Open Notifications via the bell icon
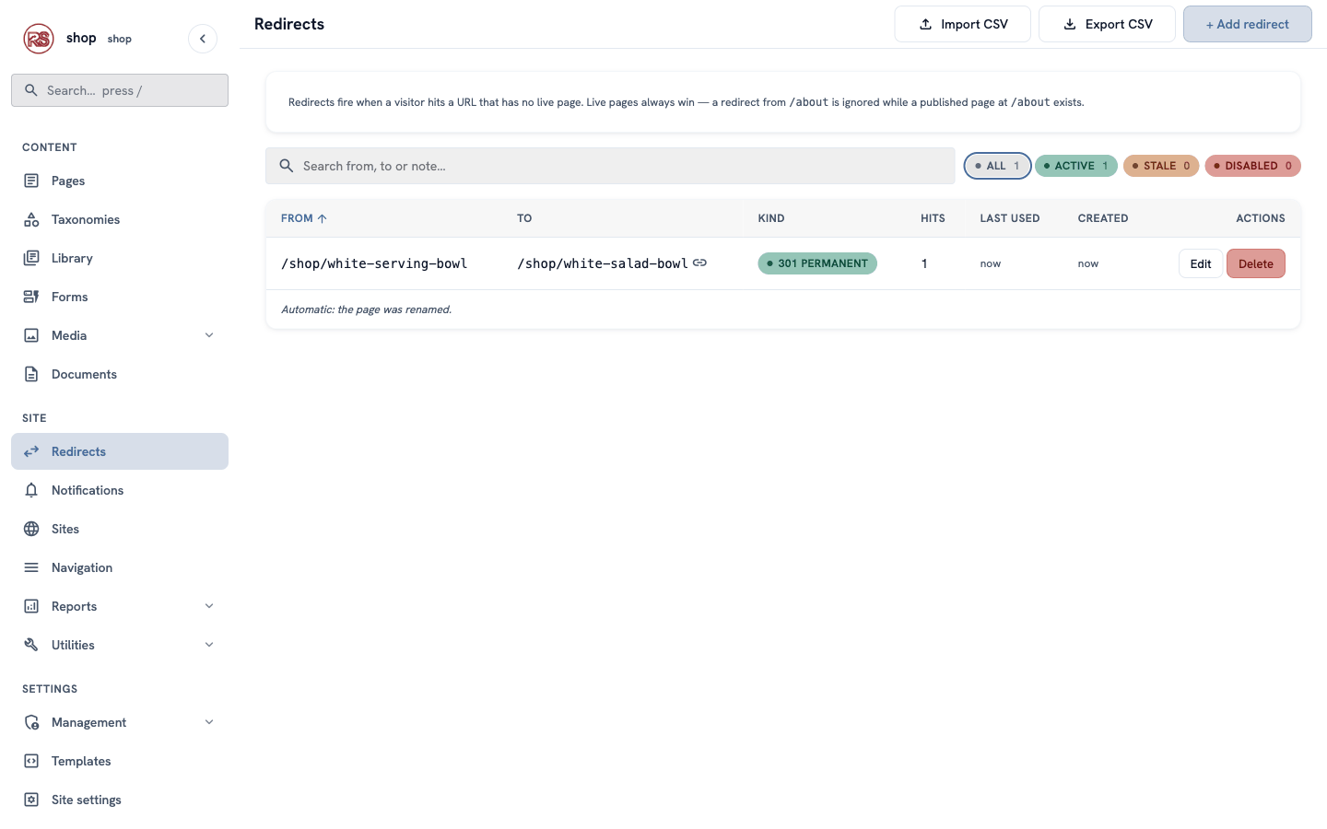This screenshot has height=829, width=1327. tap(31, 490)
